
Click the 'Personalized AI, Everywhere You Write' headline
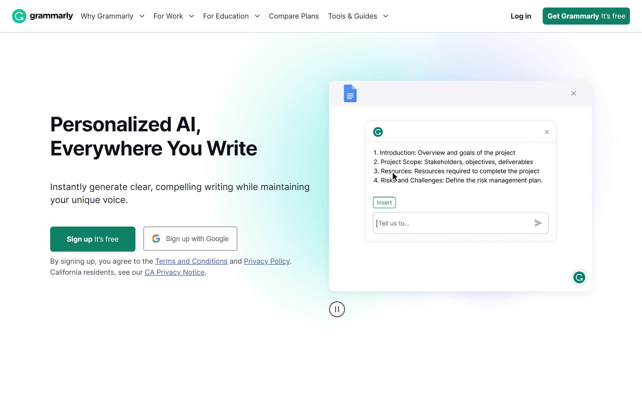click(x=153, y=136)
